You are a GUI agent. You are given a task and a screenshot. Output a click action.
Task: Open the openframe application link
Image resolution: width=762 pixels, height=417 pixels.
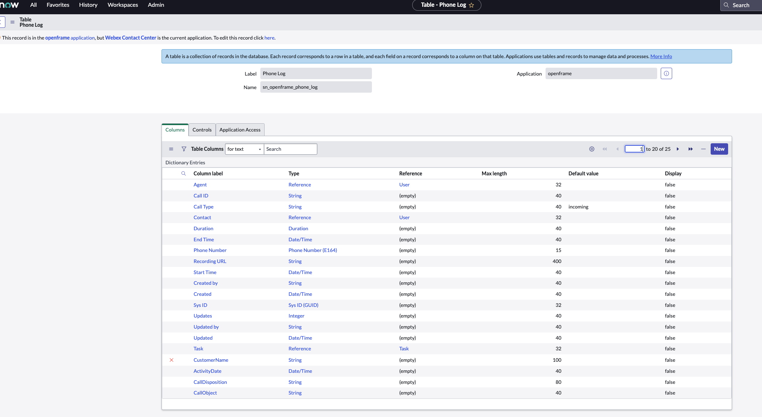click(x=70, y=38)
